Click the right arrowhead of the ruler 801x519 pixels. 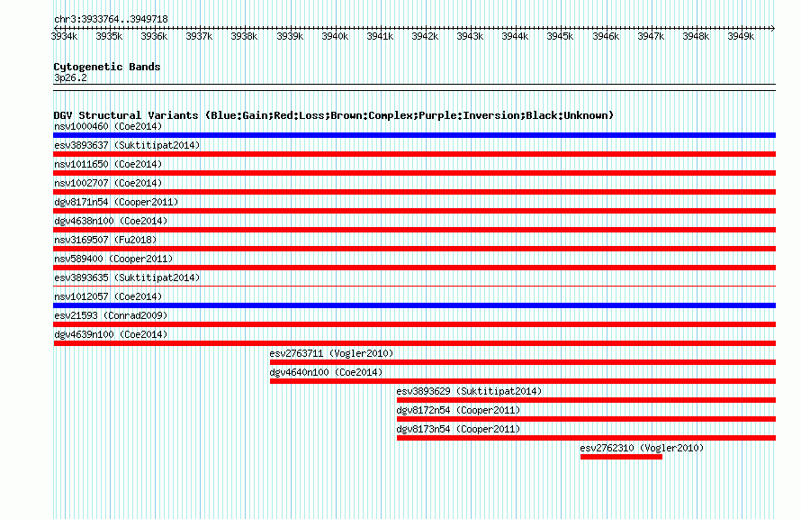click(x=773, y=28)
